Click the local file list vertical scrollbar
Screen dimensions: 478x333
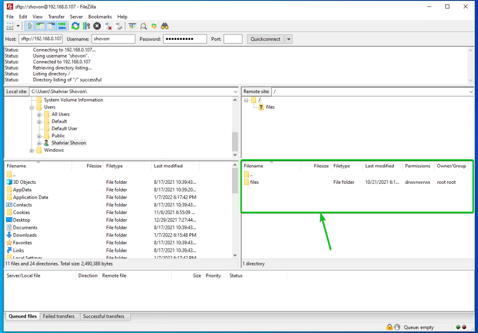(x=234, y=211)
